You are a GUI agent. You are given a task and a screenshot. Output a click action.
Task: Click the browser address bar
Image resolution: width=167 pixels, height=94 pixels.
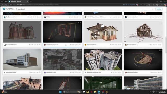pos(66,5)
